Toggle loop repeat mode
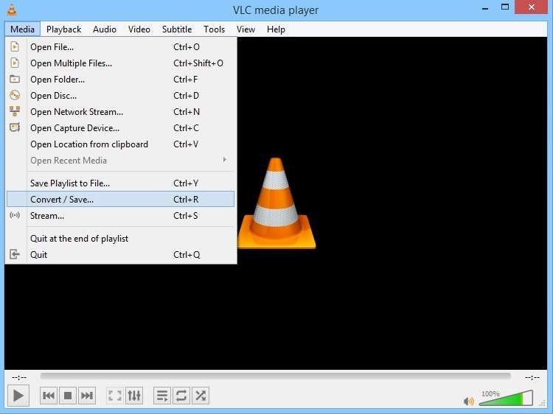This screenshot has width=553, height=414. click(x=181, y=396)
